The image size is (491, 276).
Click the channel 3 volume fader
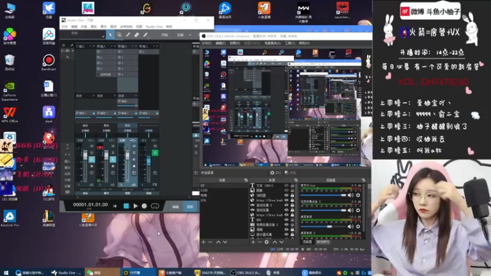(x=128, y=155)
